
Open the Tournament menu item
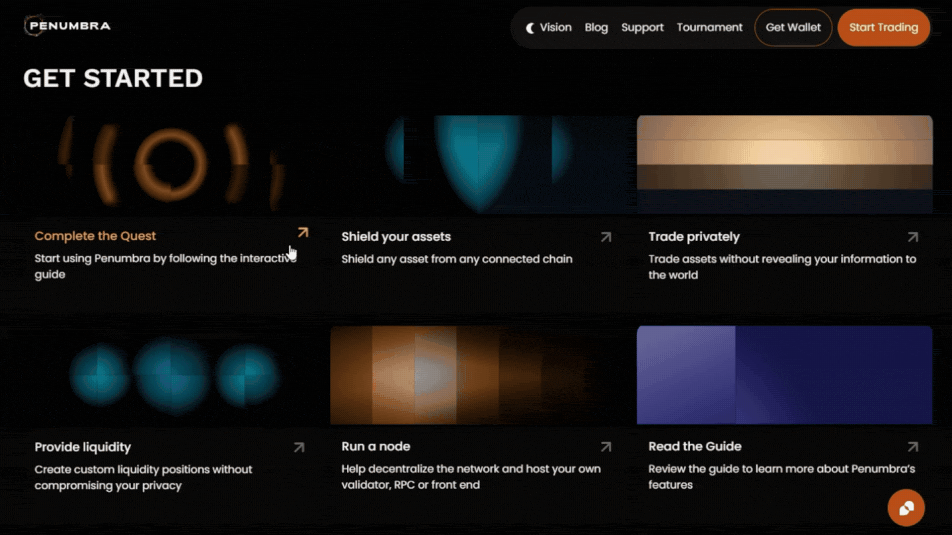tap(709, 27)
